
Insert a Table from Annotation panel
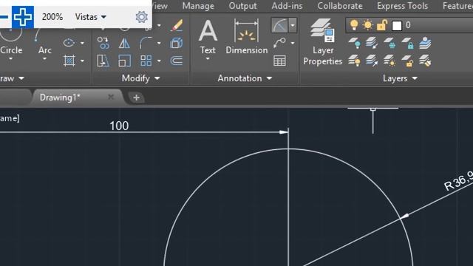point(279,61)
